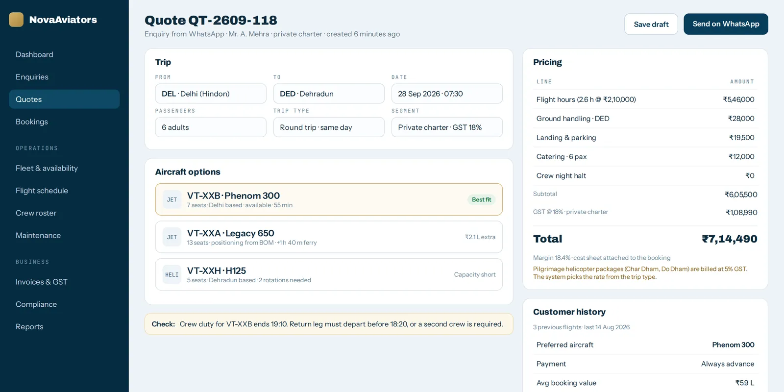
Task: Click the Best fit badge
Action: 481,199
